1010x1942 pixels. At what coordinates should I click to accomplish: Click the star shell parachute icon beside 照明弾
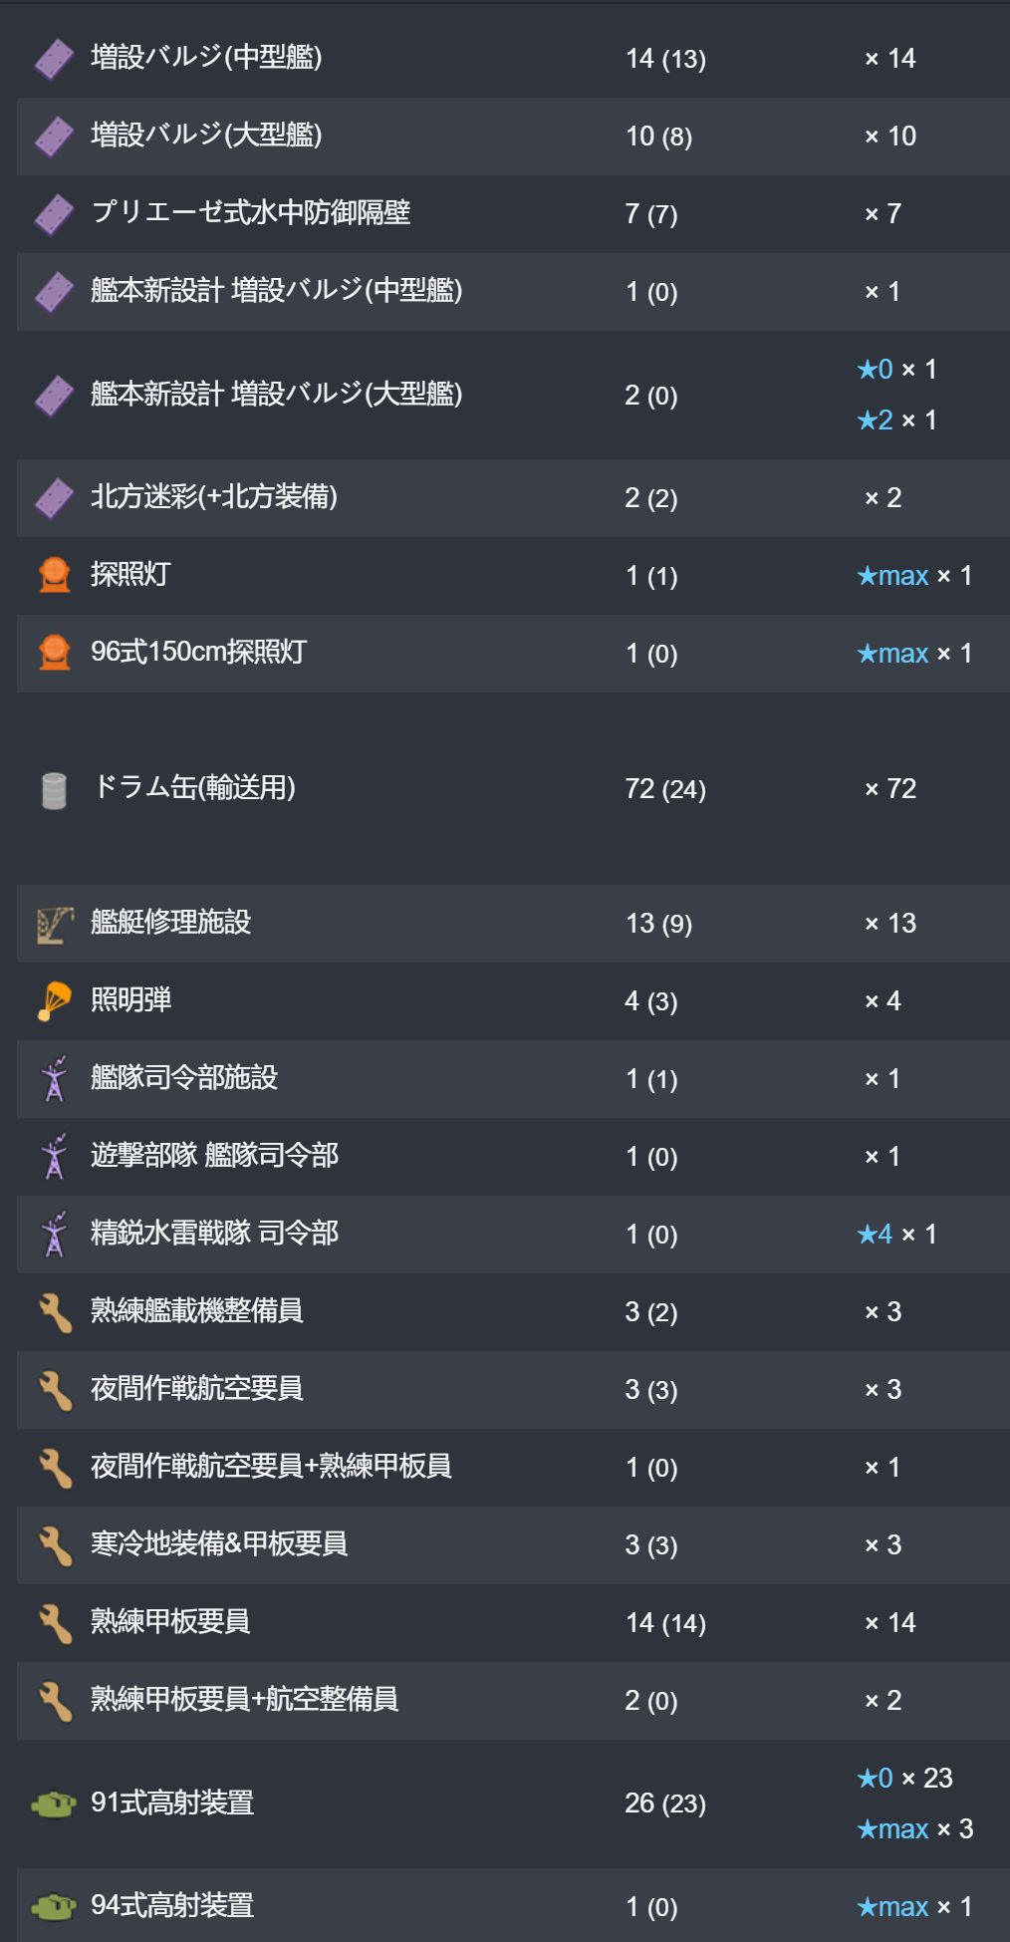(x=54, y=1001)
